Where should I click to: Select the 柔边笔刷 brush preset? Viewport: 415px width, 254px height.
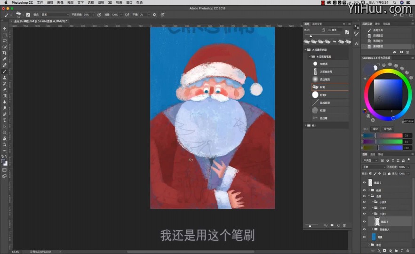click(x=330, y=79)
